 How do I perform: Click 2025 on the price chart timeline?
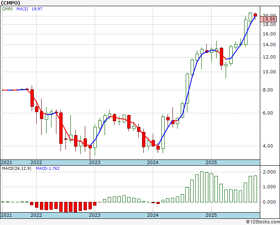[211, 162]
